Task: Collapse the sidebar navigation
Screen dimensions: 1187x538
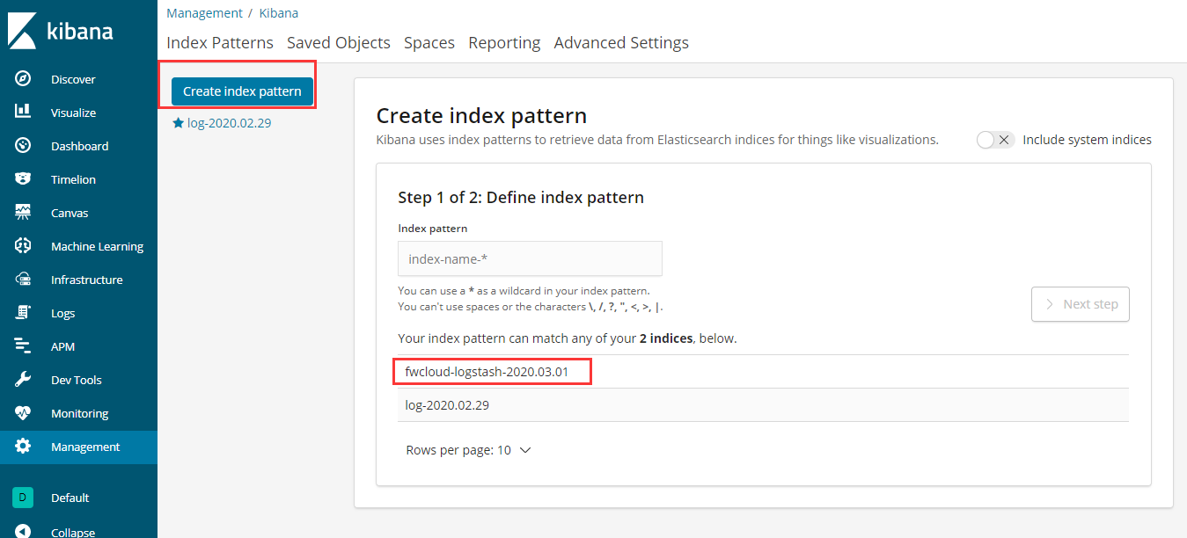Action: pyautogui.click(x=23, y=531)
